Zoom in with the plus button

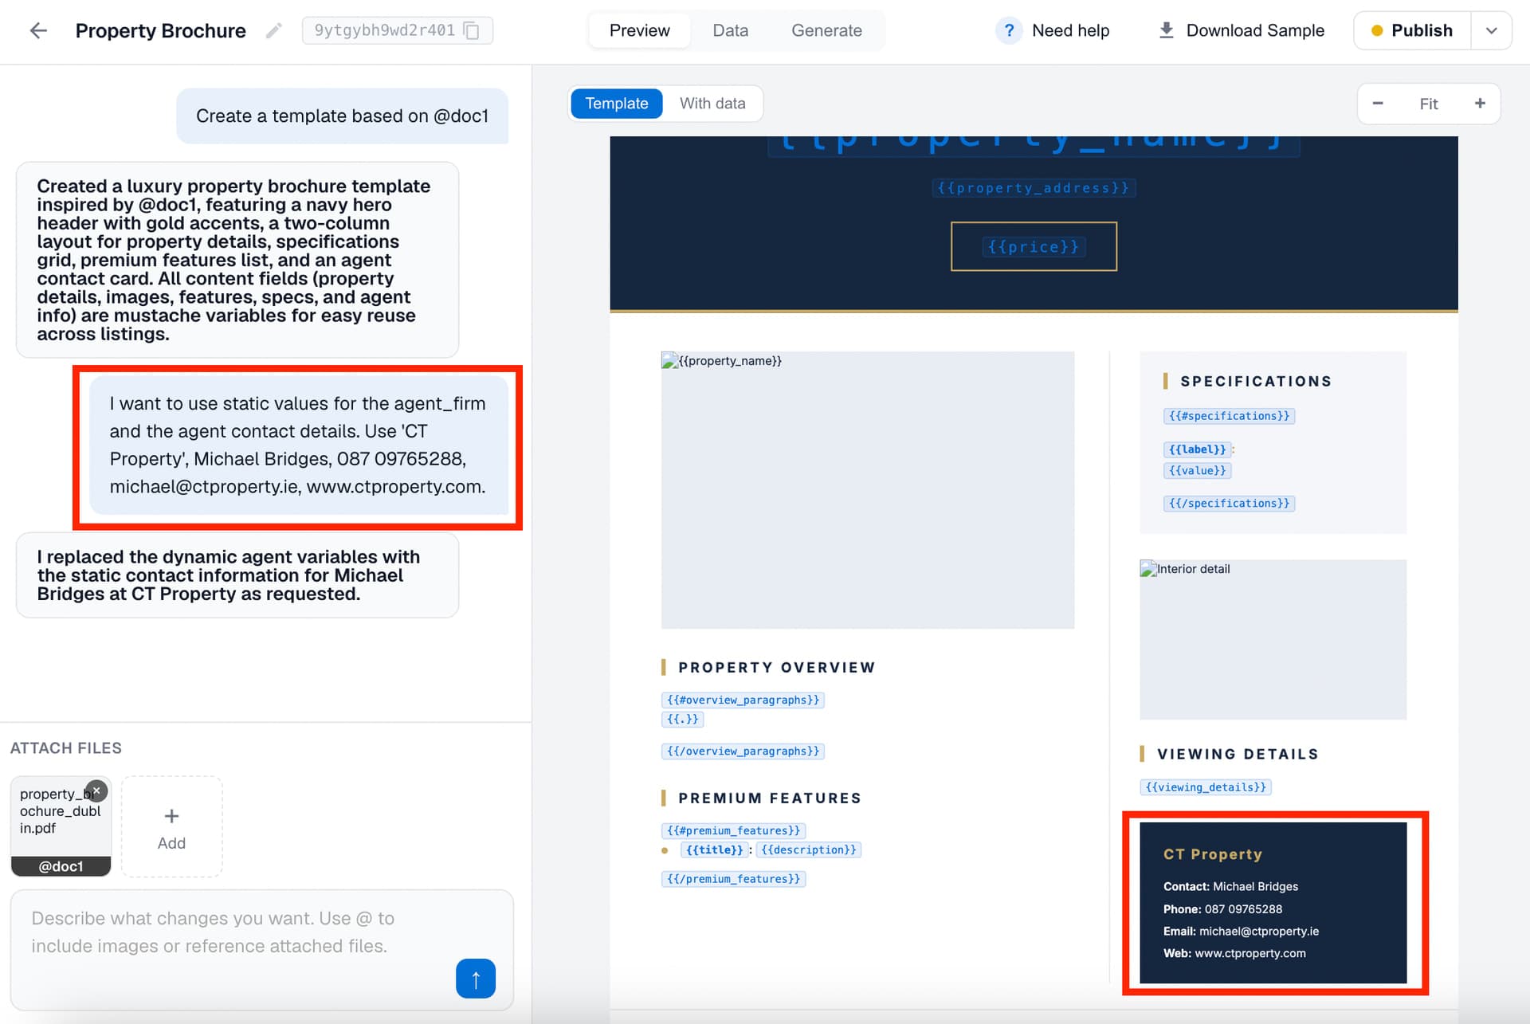(x=1480, y=104)
